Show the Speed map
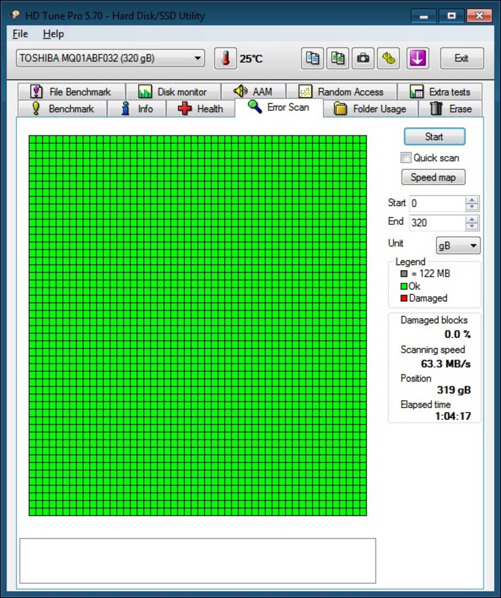The width and height of the screenshot is (501, 598). tap(433, 178)
